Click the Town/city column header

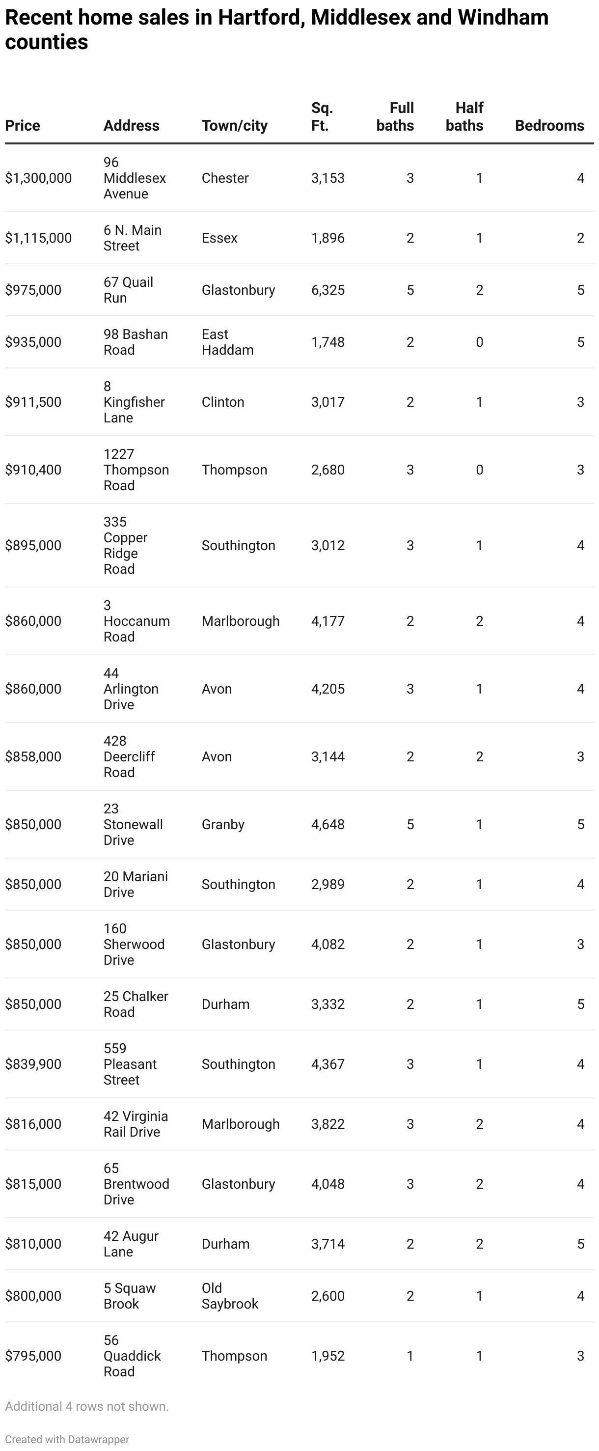234,125
